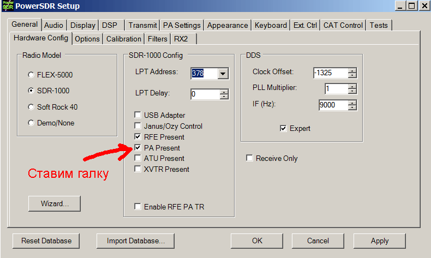Screen dimensions: 431x258
Task: Switch to the PA Settings tab
Action: click(182, 25)
